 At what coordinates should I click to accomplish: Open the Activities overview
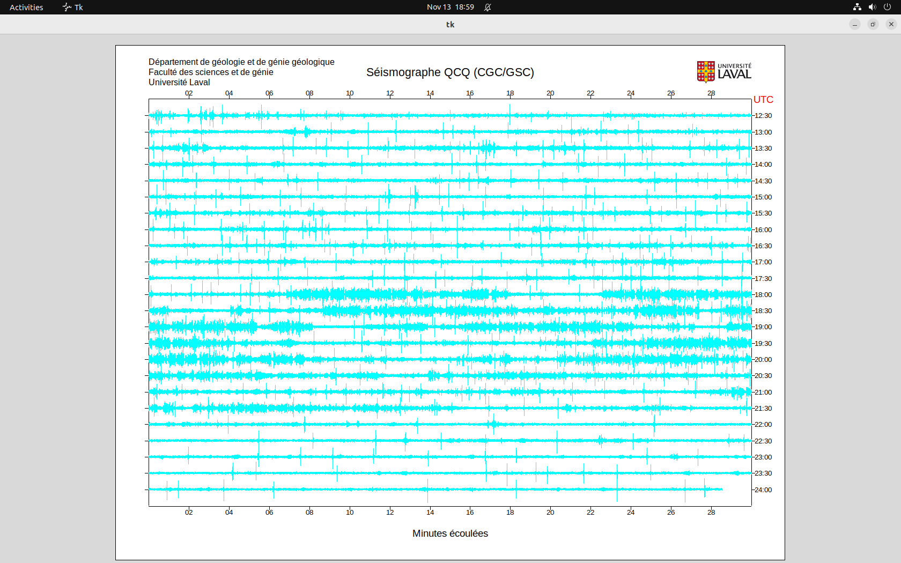pyautogui.click(x=26, y=7)
